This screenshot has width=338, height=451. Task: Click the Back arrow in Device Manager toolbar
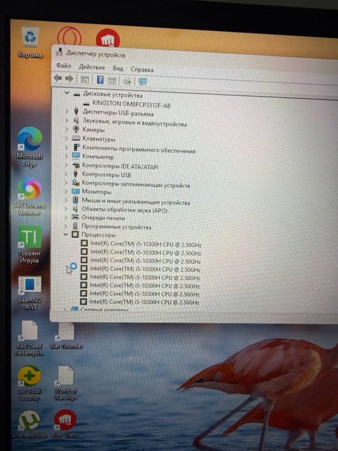tap(58, 78)
